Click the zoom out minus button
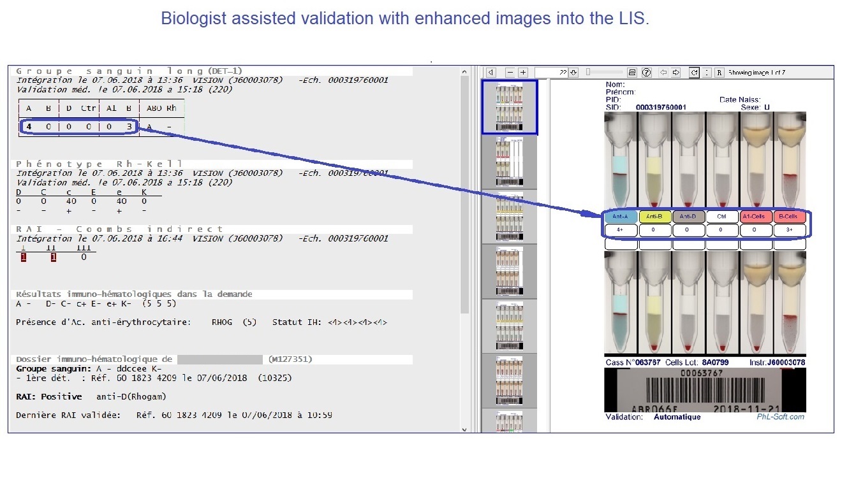849x490 pixels. point(510,73)
